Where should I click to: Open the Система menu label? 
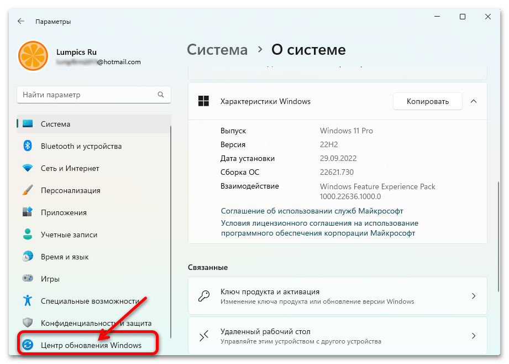coord(55,124)
